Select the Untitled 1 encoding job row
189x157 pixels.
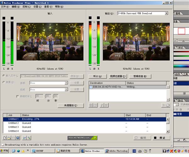pos(84,119)
